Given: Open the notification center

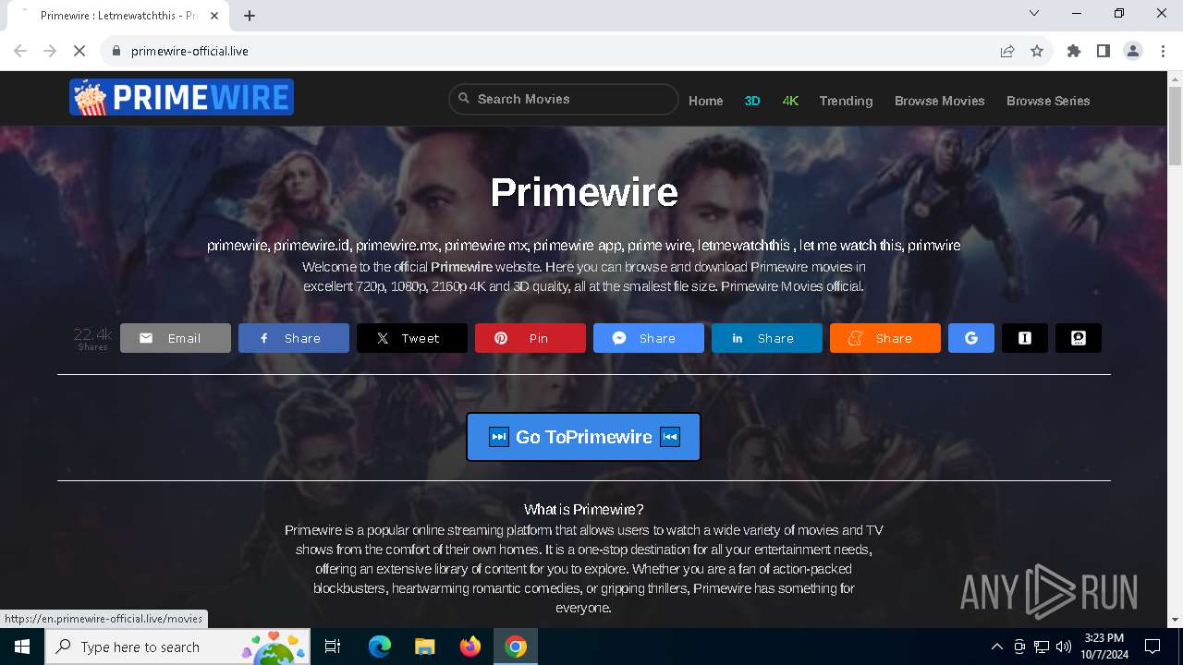Looking at the screenshot, I should click(x=1153, y=647).
